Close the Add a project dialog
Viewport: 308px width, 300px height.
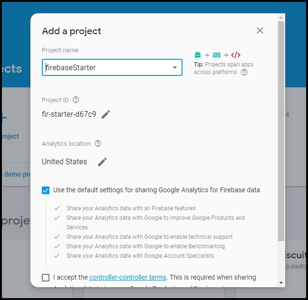tap(260, 30)
